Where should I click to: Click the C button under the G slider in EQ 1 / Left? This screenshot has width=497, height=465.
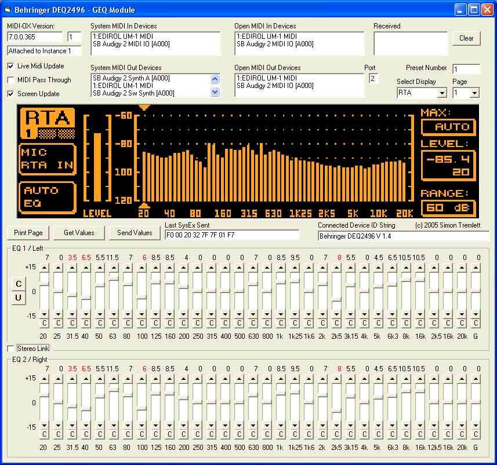click(476, 323)
